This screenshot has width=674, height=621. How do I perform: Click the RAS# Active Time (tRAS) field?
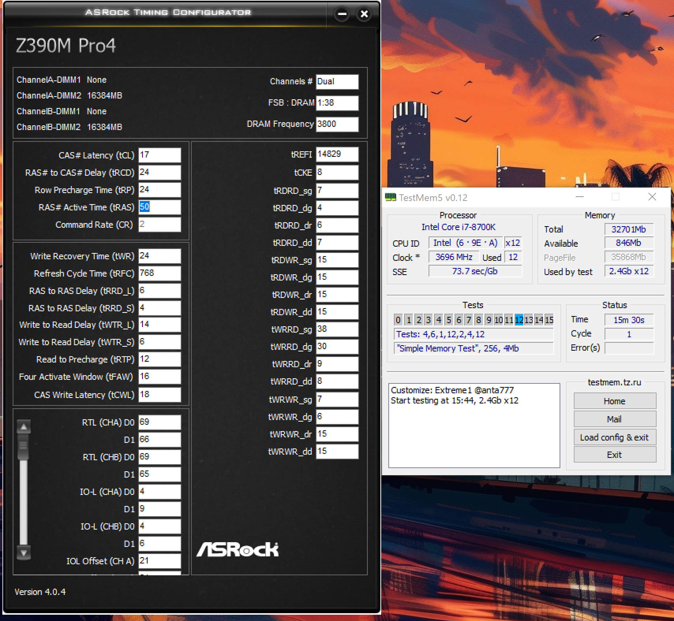(160, 207)
